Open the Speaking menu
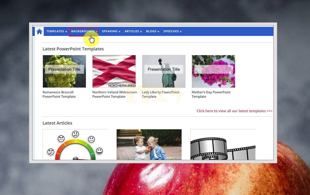 pos(111,31)
